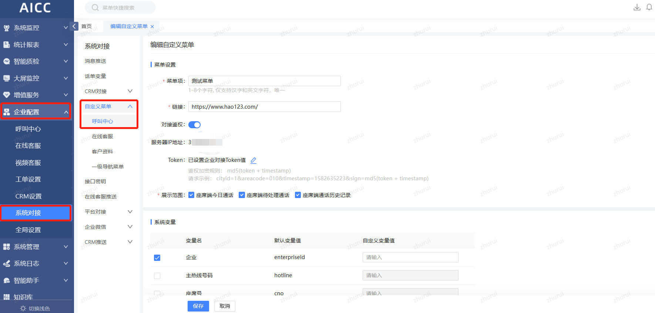Click the download icon in top bar

pyautogui.click(x=637, y=7)
